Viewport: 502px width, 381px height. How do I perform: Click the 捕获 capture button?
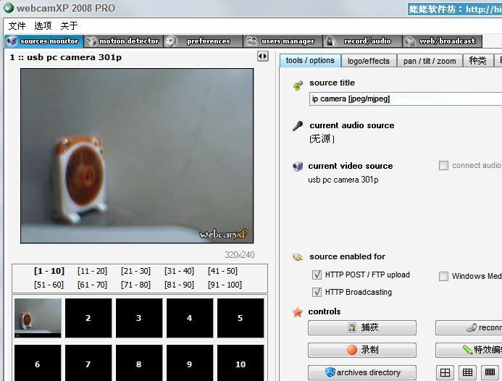pos(362,327)
